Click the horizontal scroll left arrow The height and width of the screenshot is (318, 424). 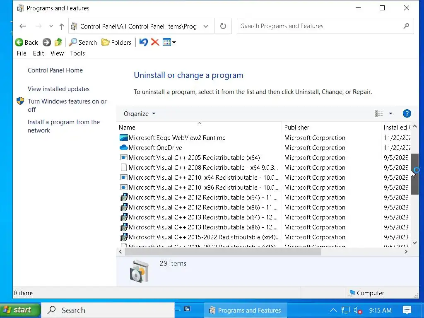click(x=120, y=252)
